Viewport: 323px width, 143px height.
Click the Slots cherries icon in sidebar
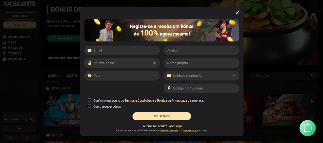coord(5,43)
